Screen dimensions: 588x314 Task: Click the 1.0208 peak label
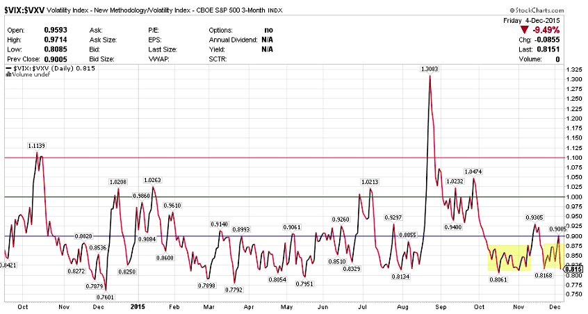[117, 182]
